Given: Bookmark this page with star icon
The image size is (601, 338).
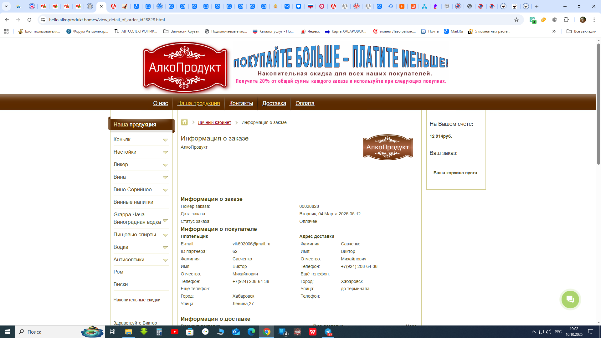Looking at the screenshot, I should click(516, 20).
